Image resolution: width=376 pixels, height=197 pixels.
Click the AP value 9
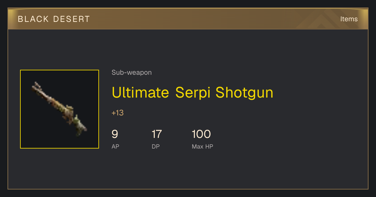pos(115,134)
